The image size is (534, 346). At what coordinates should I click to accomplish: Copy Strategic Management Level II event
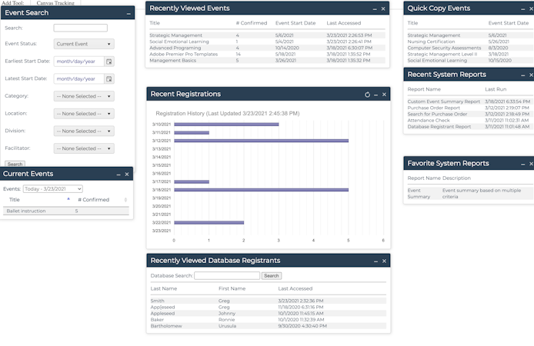coord(442,54)
